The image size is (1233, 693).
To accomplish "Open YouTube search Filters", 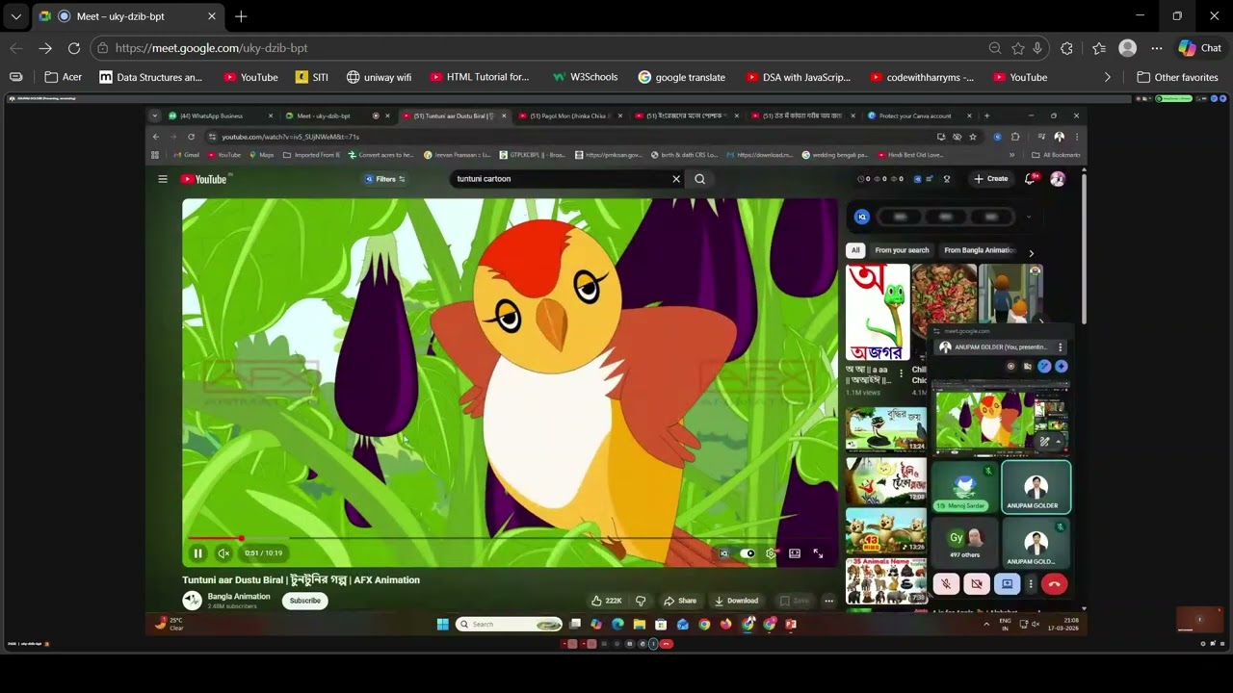I will pyautogui.click(x=385, y=179).
